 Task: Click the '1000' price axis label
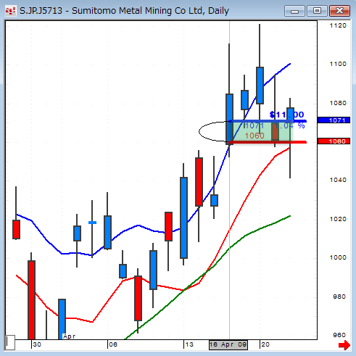[338, 257]
